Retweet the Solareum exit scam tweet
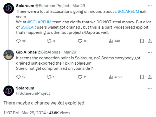 (x=49, y=41)
